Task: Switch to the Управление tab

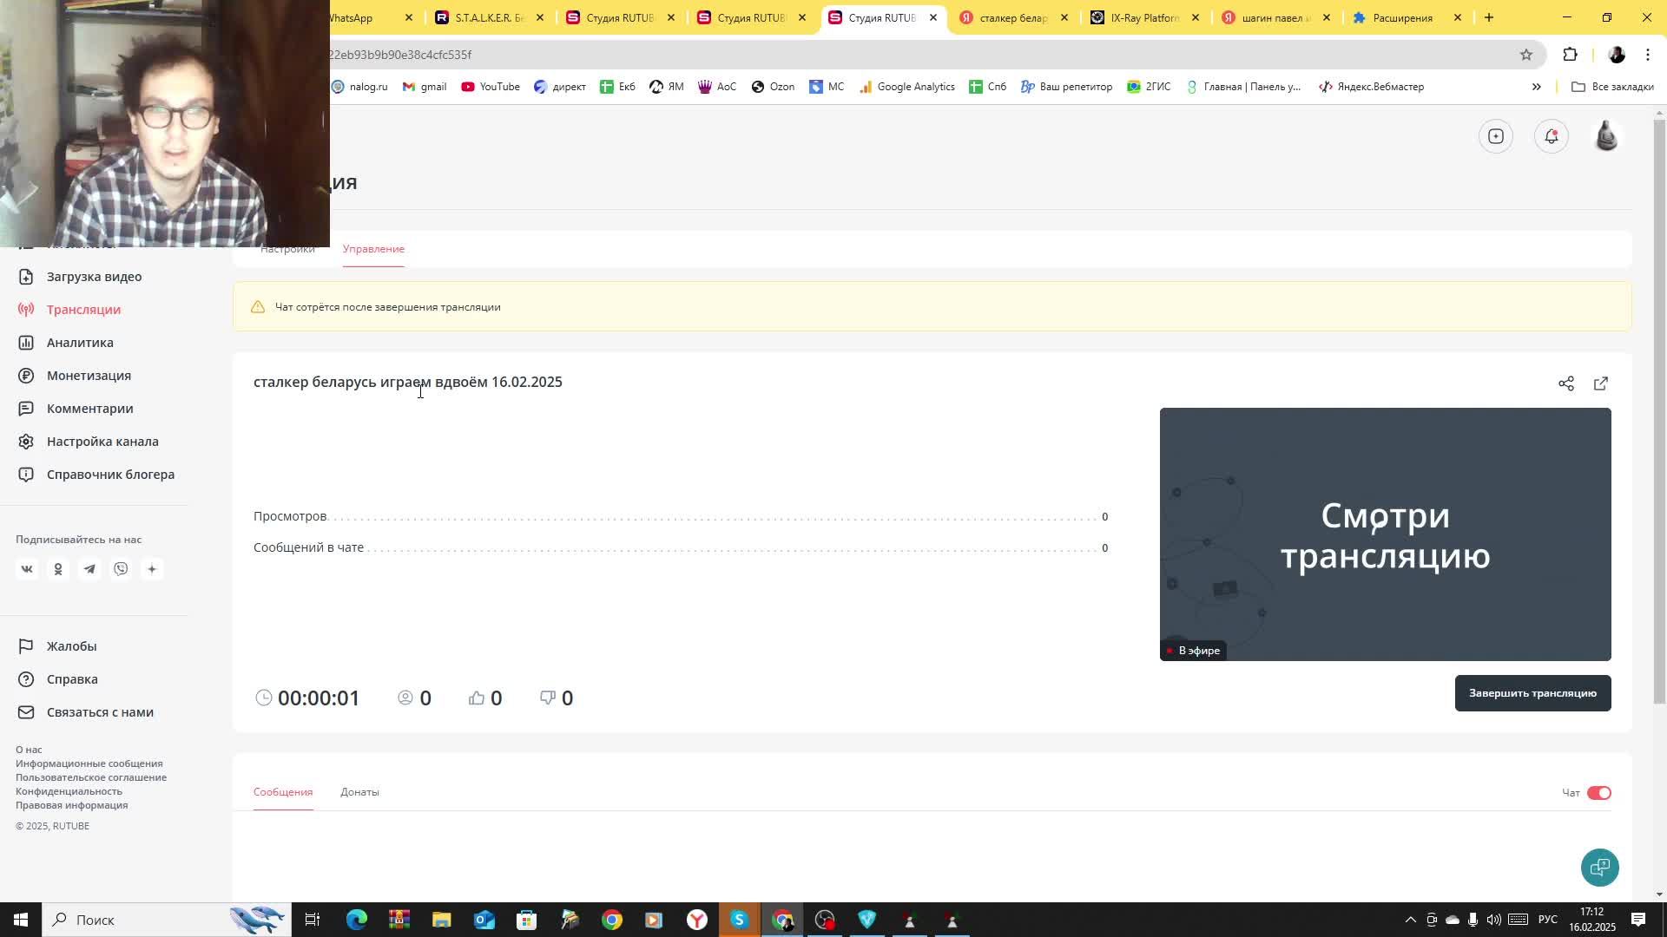Action: [x=373, y=249]
